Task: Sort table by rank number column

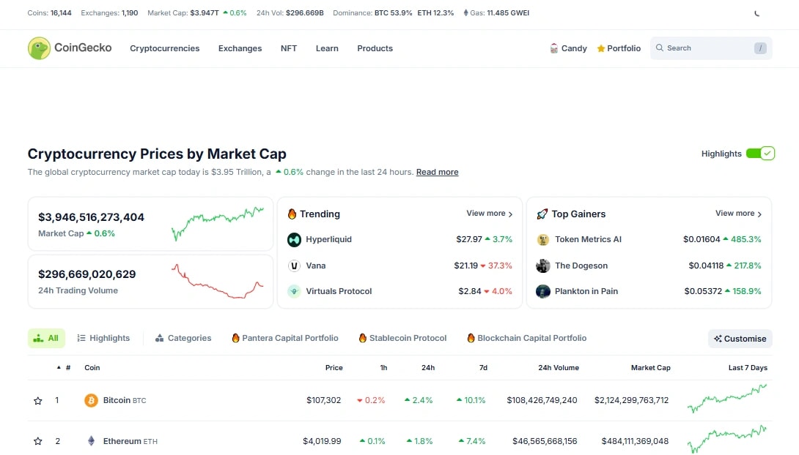Action: point(67,368)
